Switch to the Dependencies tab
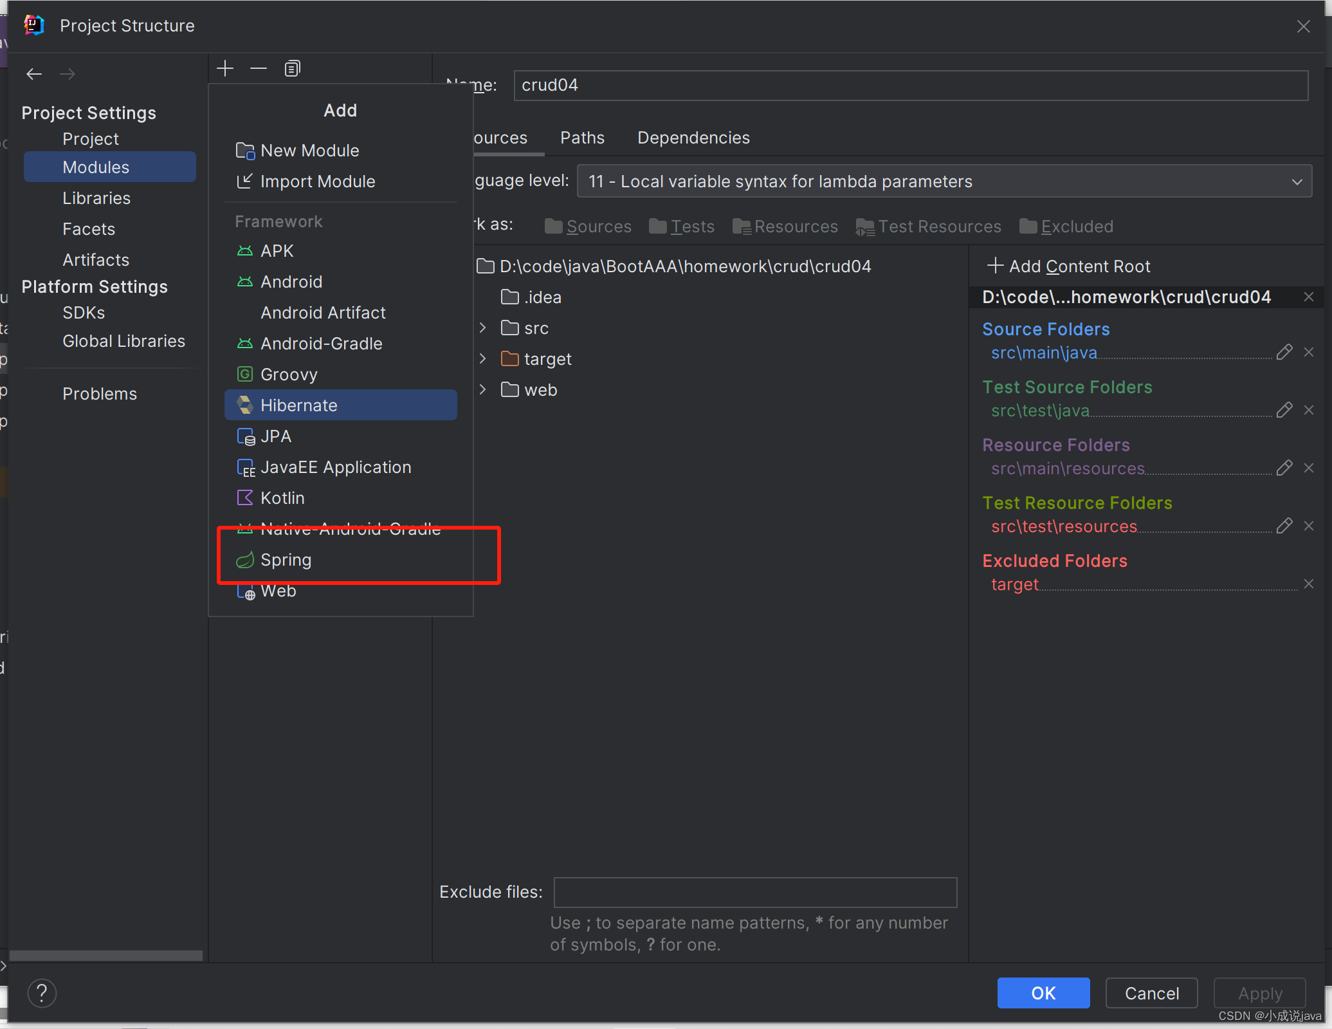 point(693,138)
